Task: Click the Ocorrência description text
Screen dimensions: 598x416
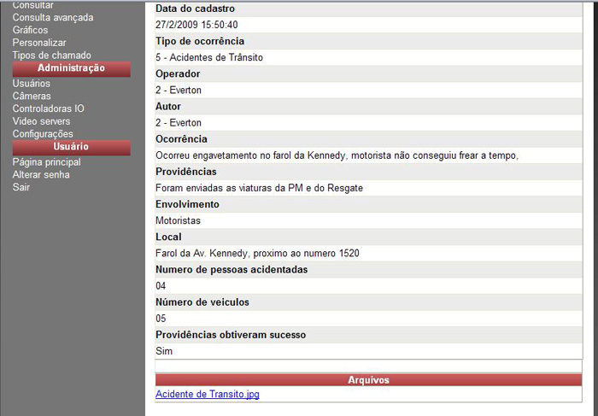Action: [337, 155]
